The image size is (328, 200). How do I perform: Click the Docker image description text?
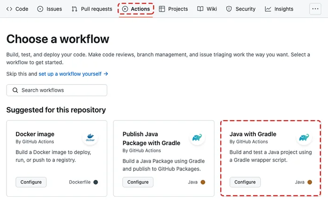coord(53,156)
